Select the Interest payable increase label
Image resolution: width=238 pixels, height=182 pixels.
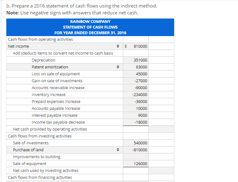[x=54, y=115]
